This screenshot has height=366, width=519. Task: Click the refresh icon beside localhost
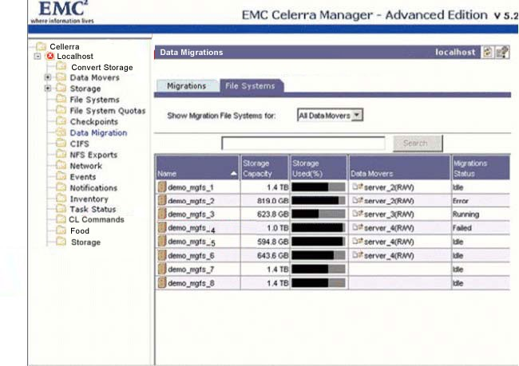tap(488, 53)
